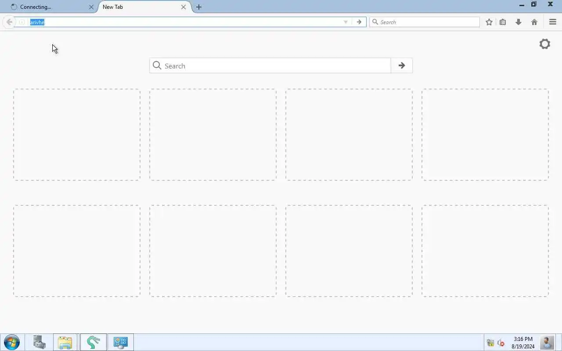Click the back navigation arrow
This screenshot has width=562, height=351.
[x=9, y=22]
